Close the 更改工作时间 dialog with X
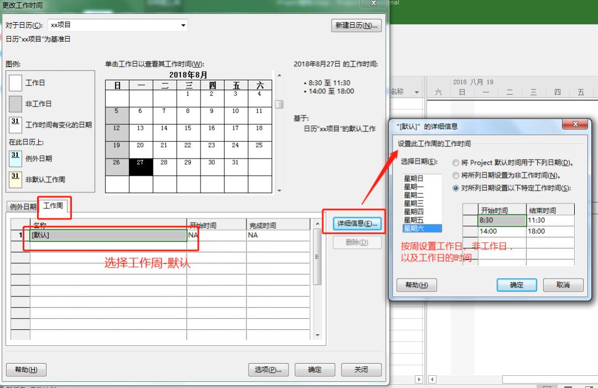 click(x=374, y=3)
